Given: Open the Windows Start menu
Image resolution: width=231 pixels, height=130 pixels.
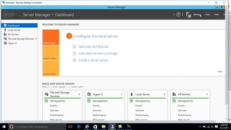Looking at the screenshot, I should tap(4, 127).
